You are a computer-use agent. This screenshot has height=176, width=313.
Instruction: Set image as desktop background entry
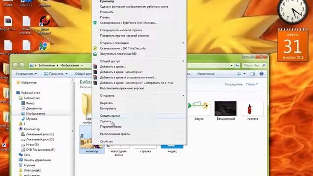pos(134,6)
